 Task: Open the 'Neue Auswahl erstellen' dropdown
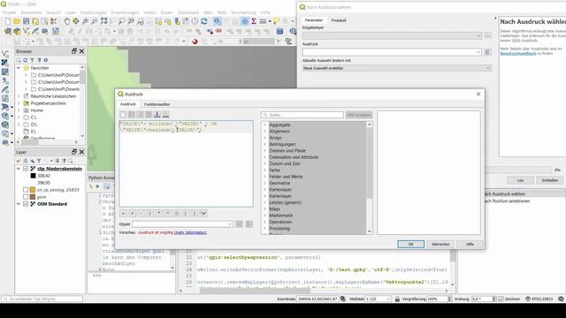(397, 68)
